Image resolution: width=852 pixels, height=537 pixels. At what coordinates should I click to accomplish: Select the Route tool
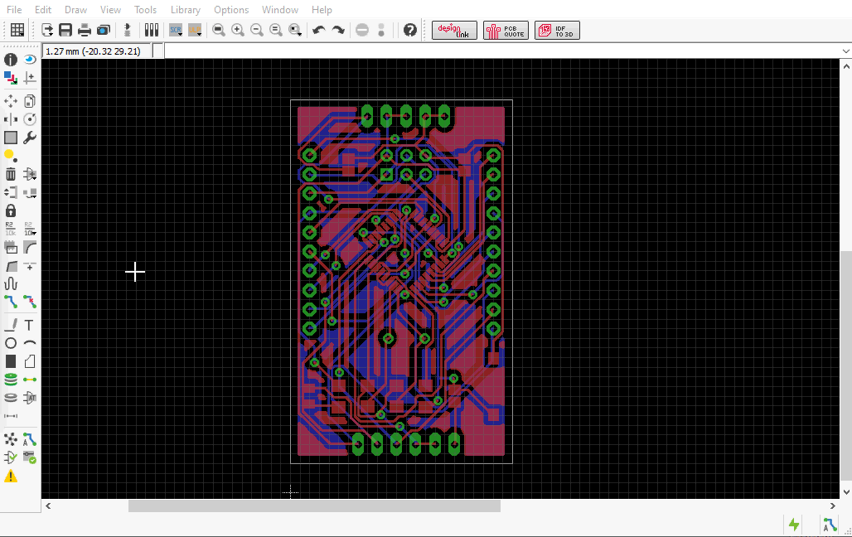10,301
